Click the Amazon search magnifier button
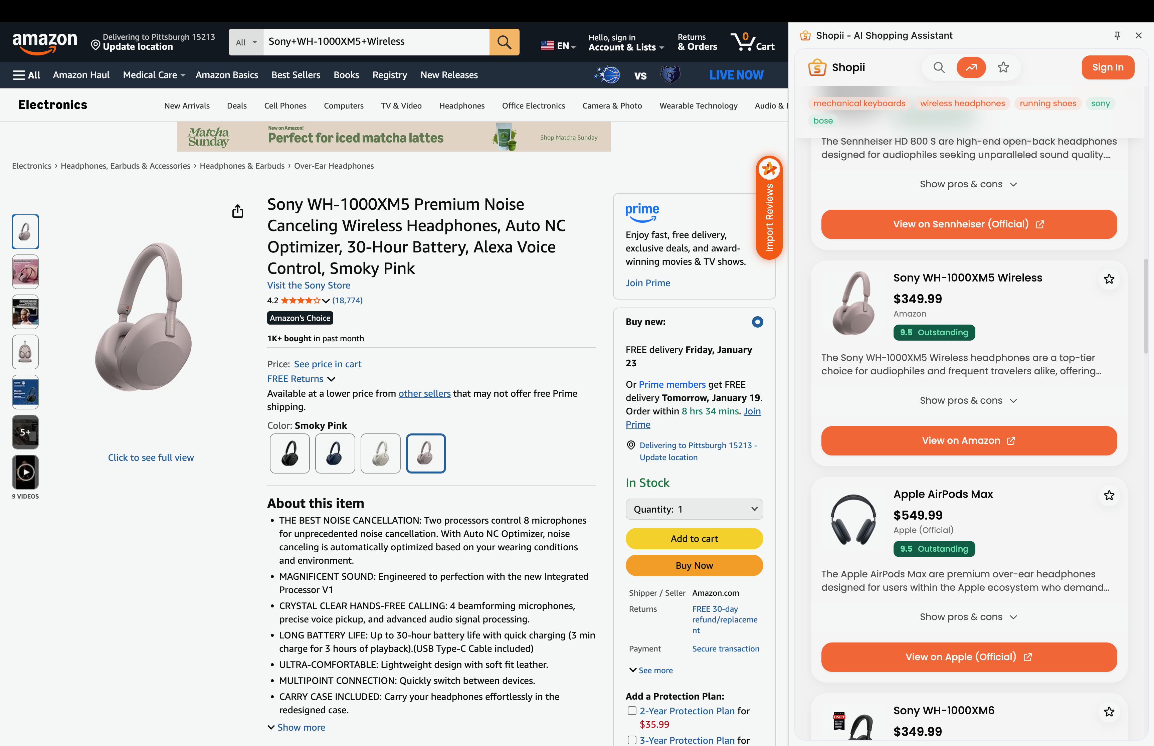The width and height of the screenshot is (1154, 746). pos(504,42)
